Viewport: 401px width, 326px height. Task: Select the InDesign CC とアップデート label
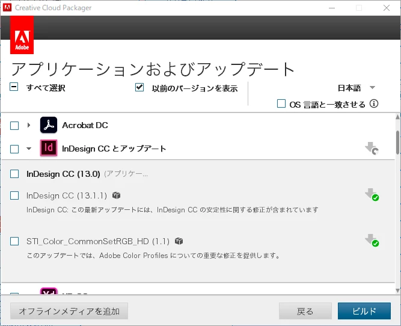point(114,149)
